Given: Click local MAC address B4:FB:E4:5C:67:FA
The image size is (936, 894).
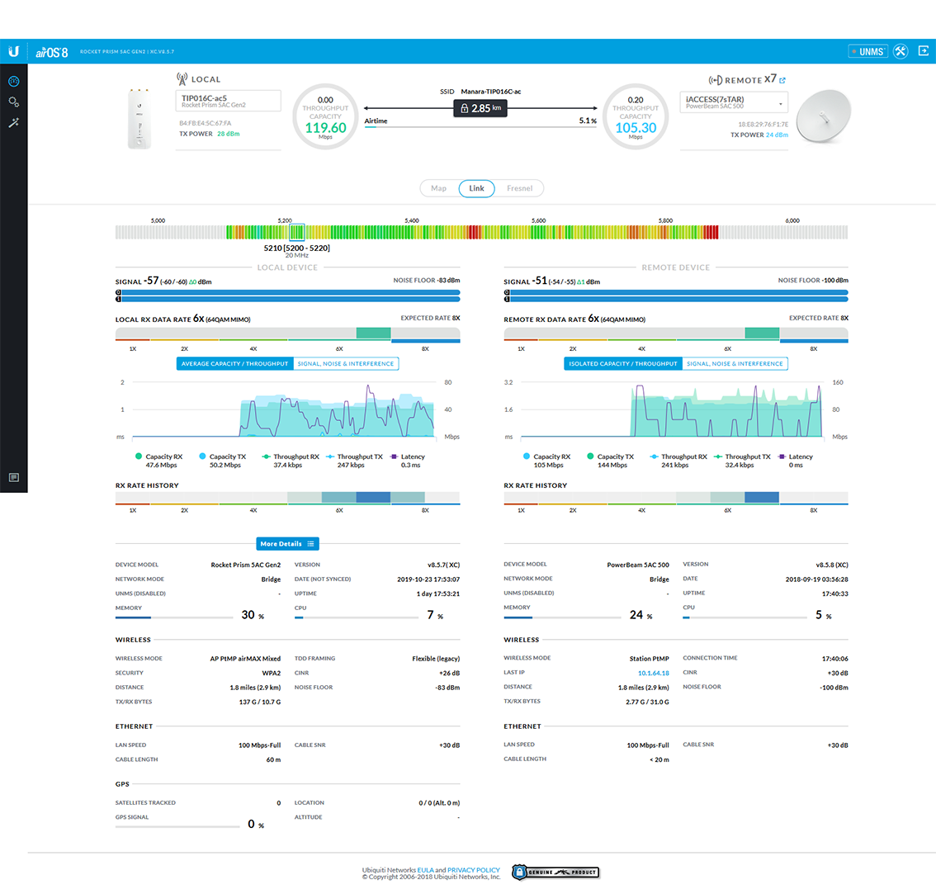Looking at the screenshot, I should [206, 123].
